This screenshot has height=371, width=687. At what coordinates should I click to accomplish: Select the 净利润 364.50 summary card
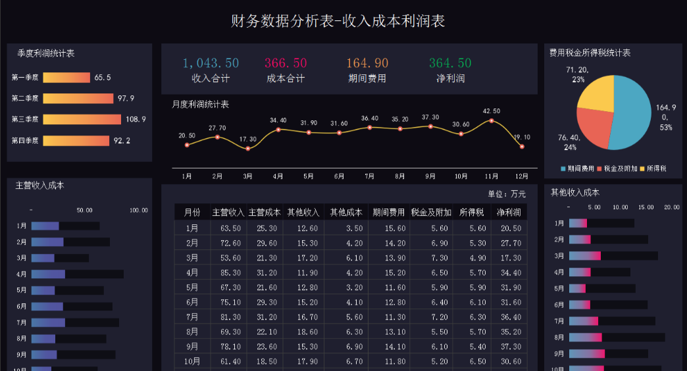[450, 70]
